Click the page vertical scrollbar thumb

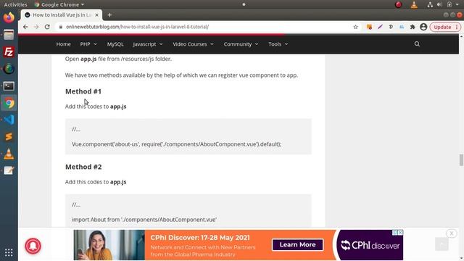pos(461,160)
